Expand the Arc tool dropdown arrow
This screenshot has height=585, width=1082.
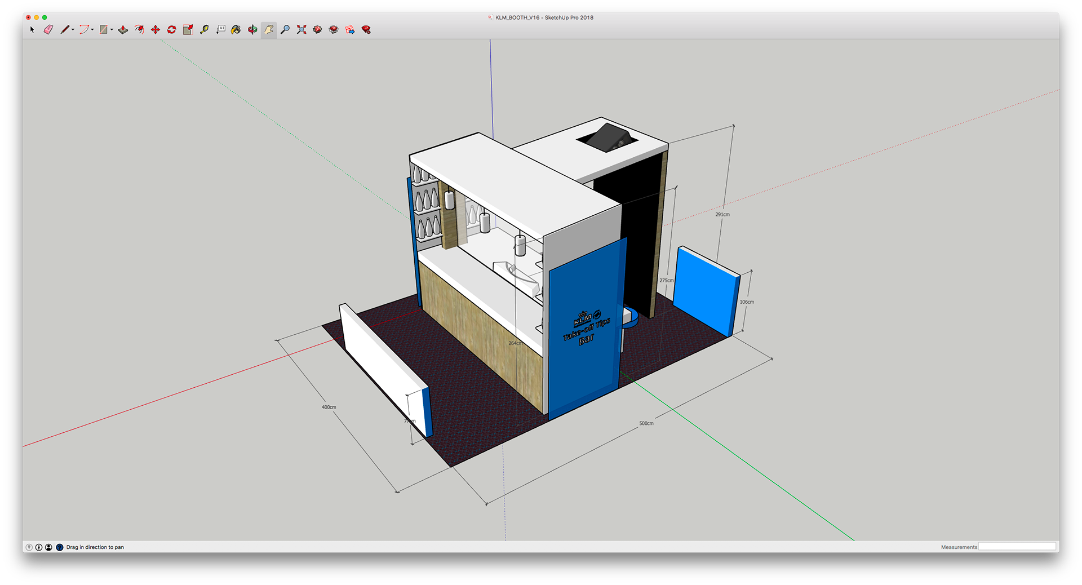pos(92,30)
